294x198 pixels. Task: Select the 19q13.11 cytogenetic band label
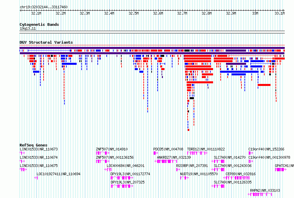pyautogui.click(x=28, y=28)
